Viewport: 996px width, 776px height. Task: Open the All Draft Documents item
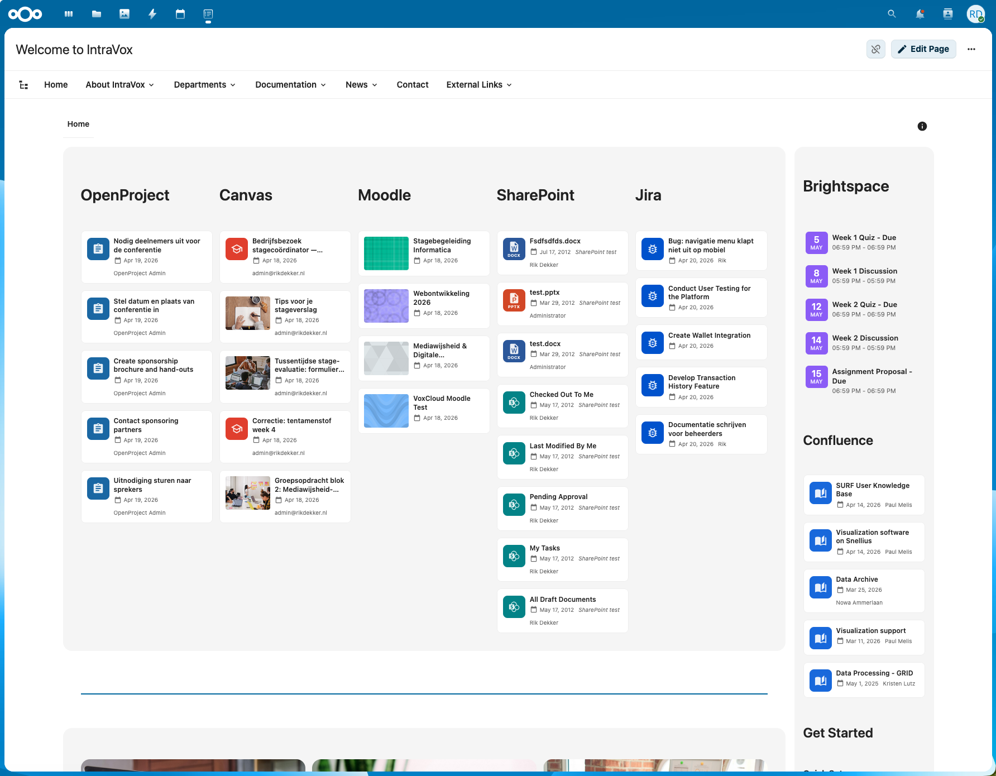pyautogui.click(x=562, y=611)
